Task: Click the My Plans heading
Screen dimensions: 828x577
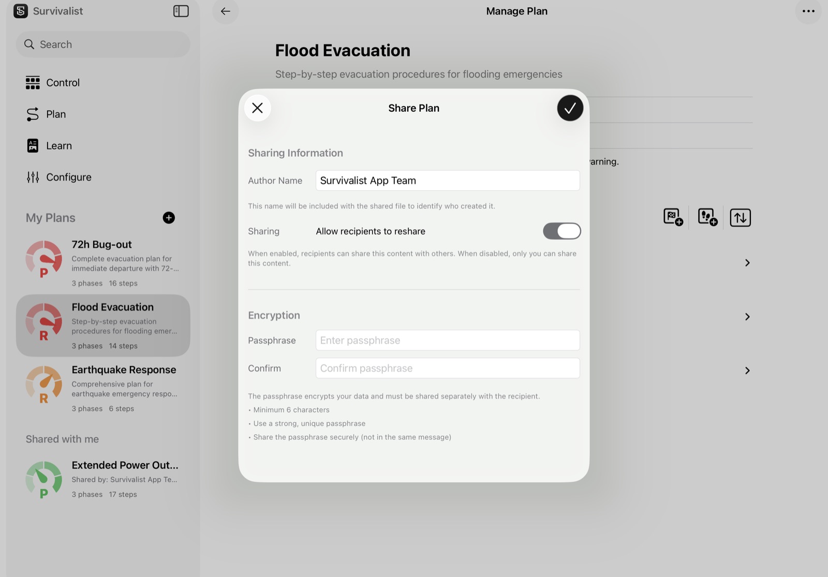Action: [51, 218]
